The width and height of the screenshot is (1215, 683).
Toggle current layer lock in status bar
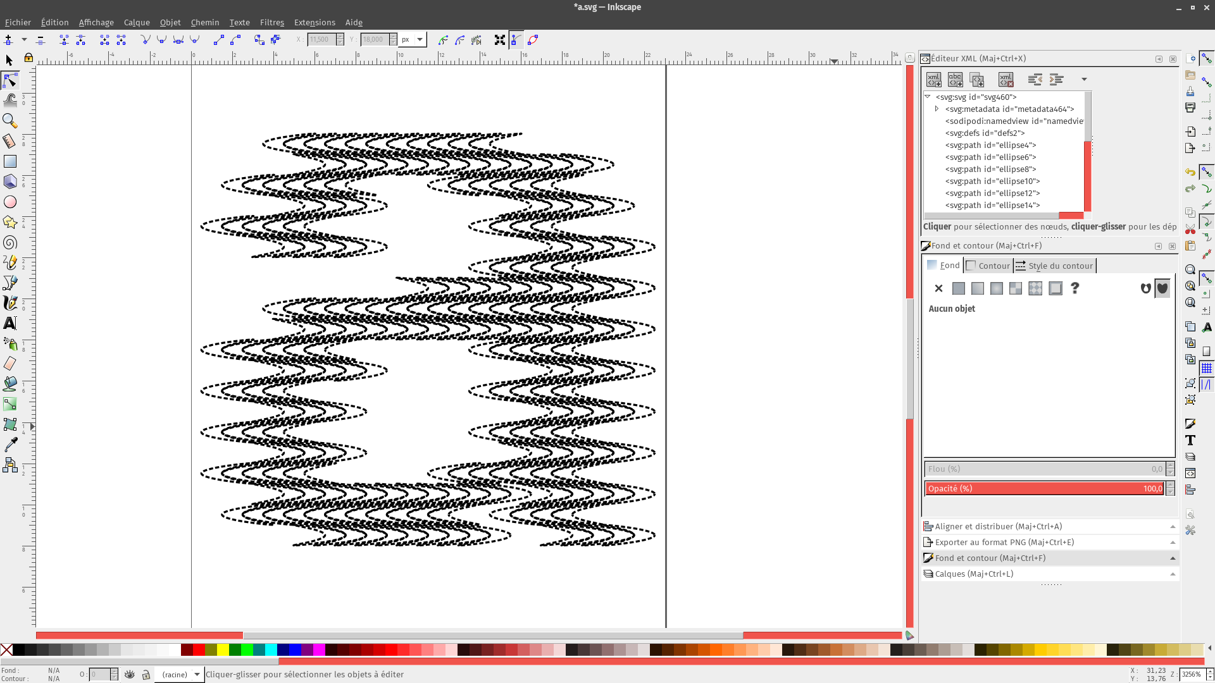(x=146, y=674)
